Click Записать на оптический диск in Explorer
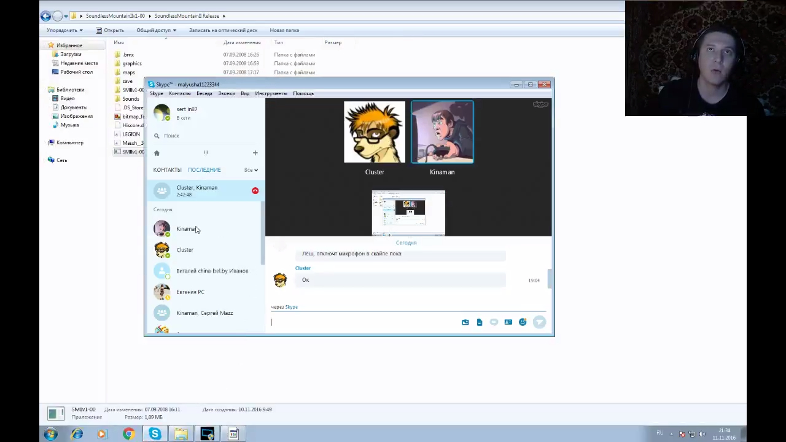 pos(223,30)
